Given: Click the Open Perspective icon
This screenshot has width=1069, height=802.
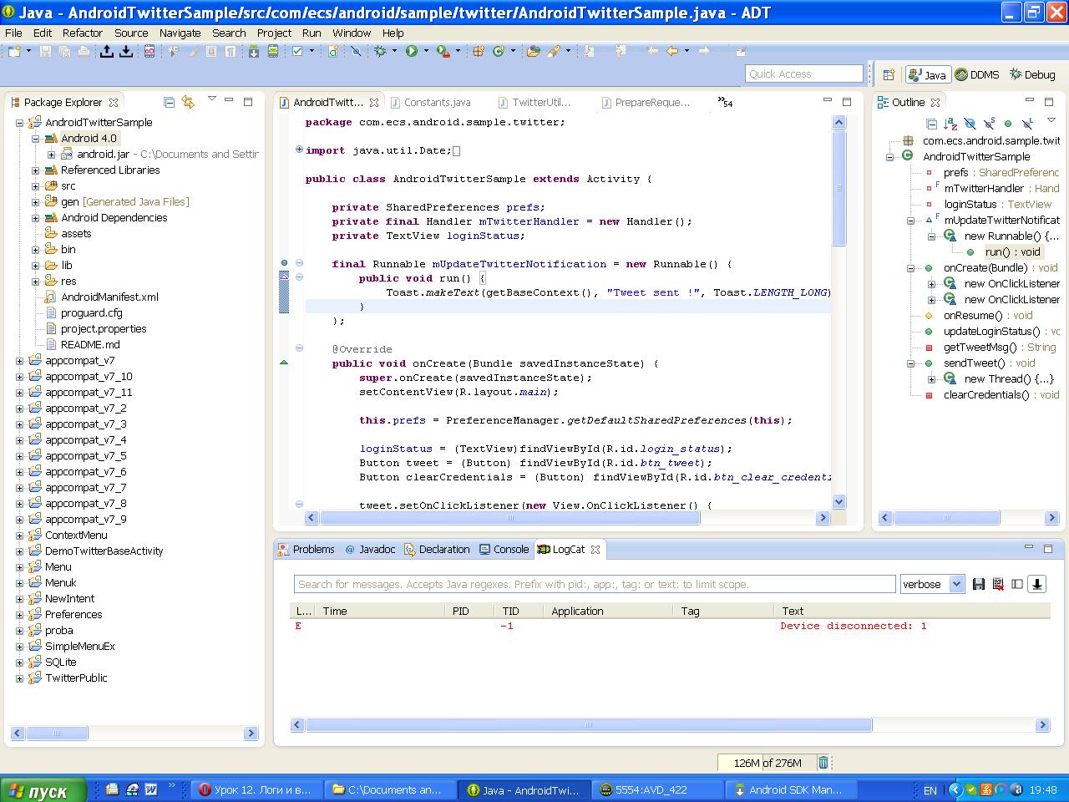Looking at the screenshot, I should 889,74.
